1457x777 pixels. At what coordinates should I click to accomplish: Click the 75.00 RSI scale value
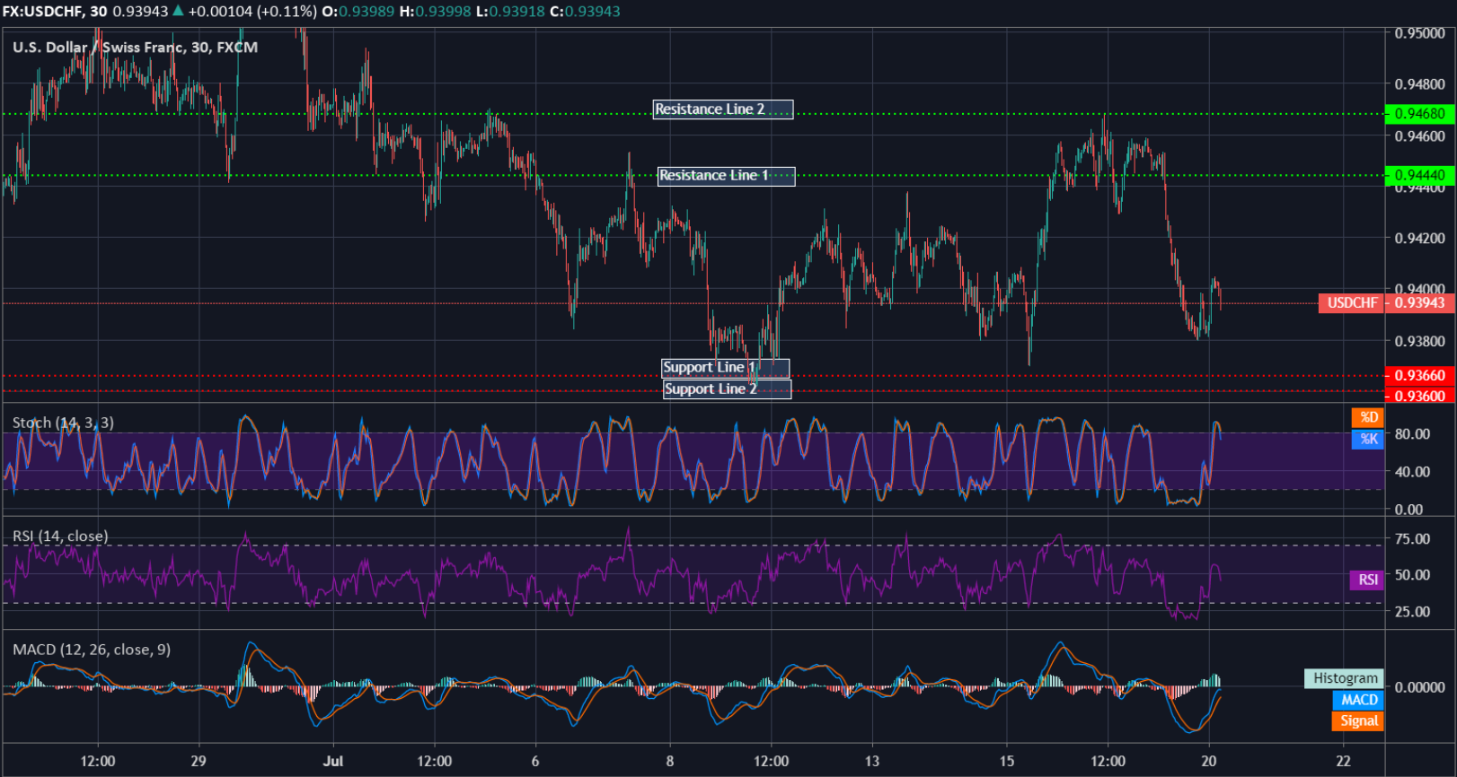(1412, 538)
